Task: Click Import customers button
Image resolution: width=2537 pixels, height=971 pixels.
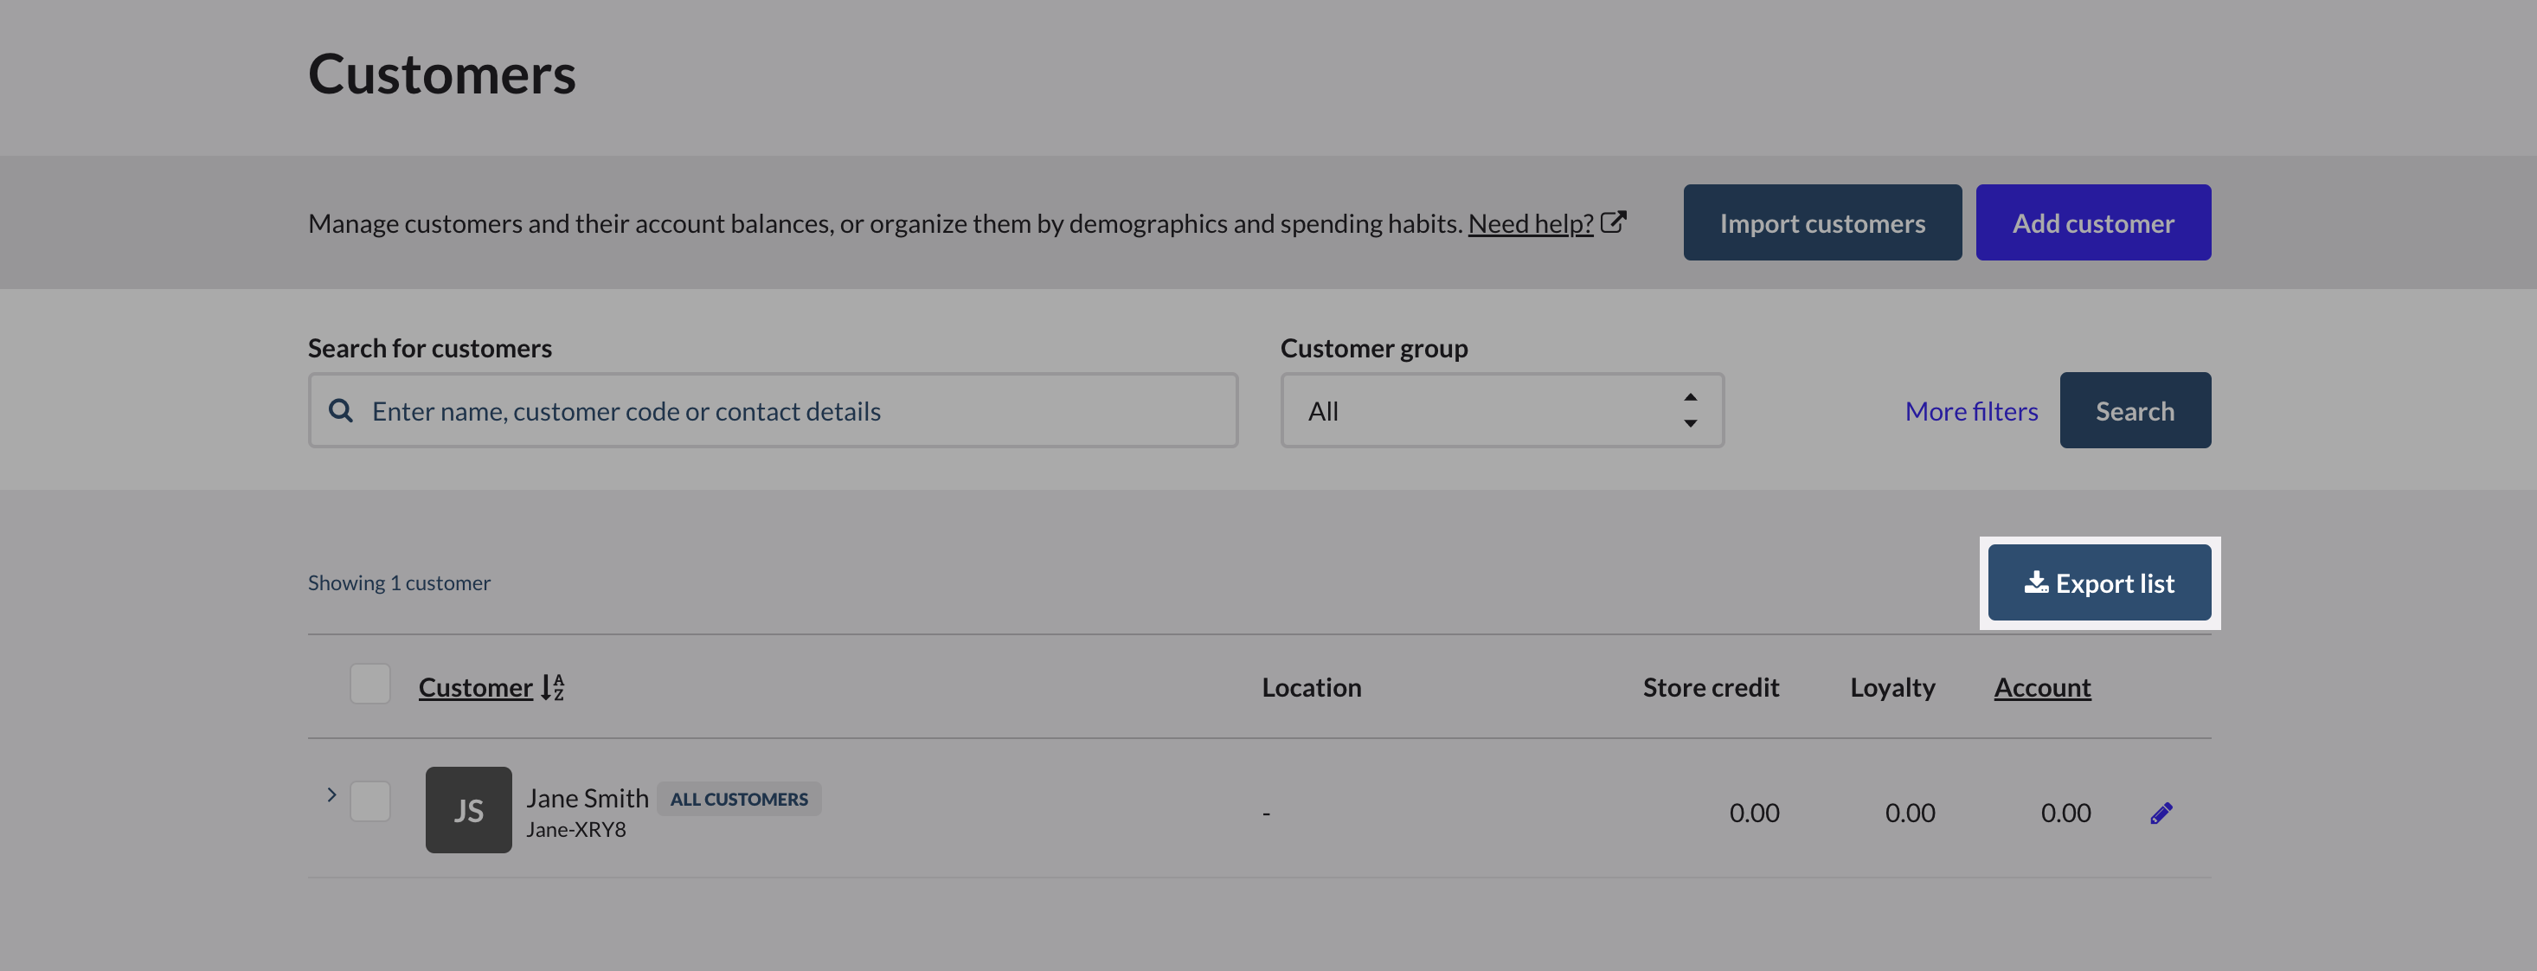Action: pyautogui.click(x=1822, y=222)
